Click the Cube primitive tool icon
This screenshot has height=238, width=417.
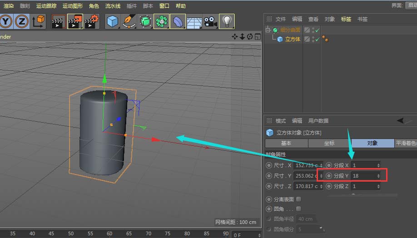[112, 21]
